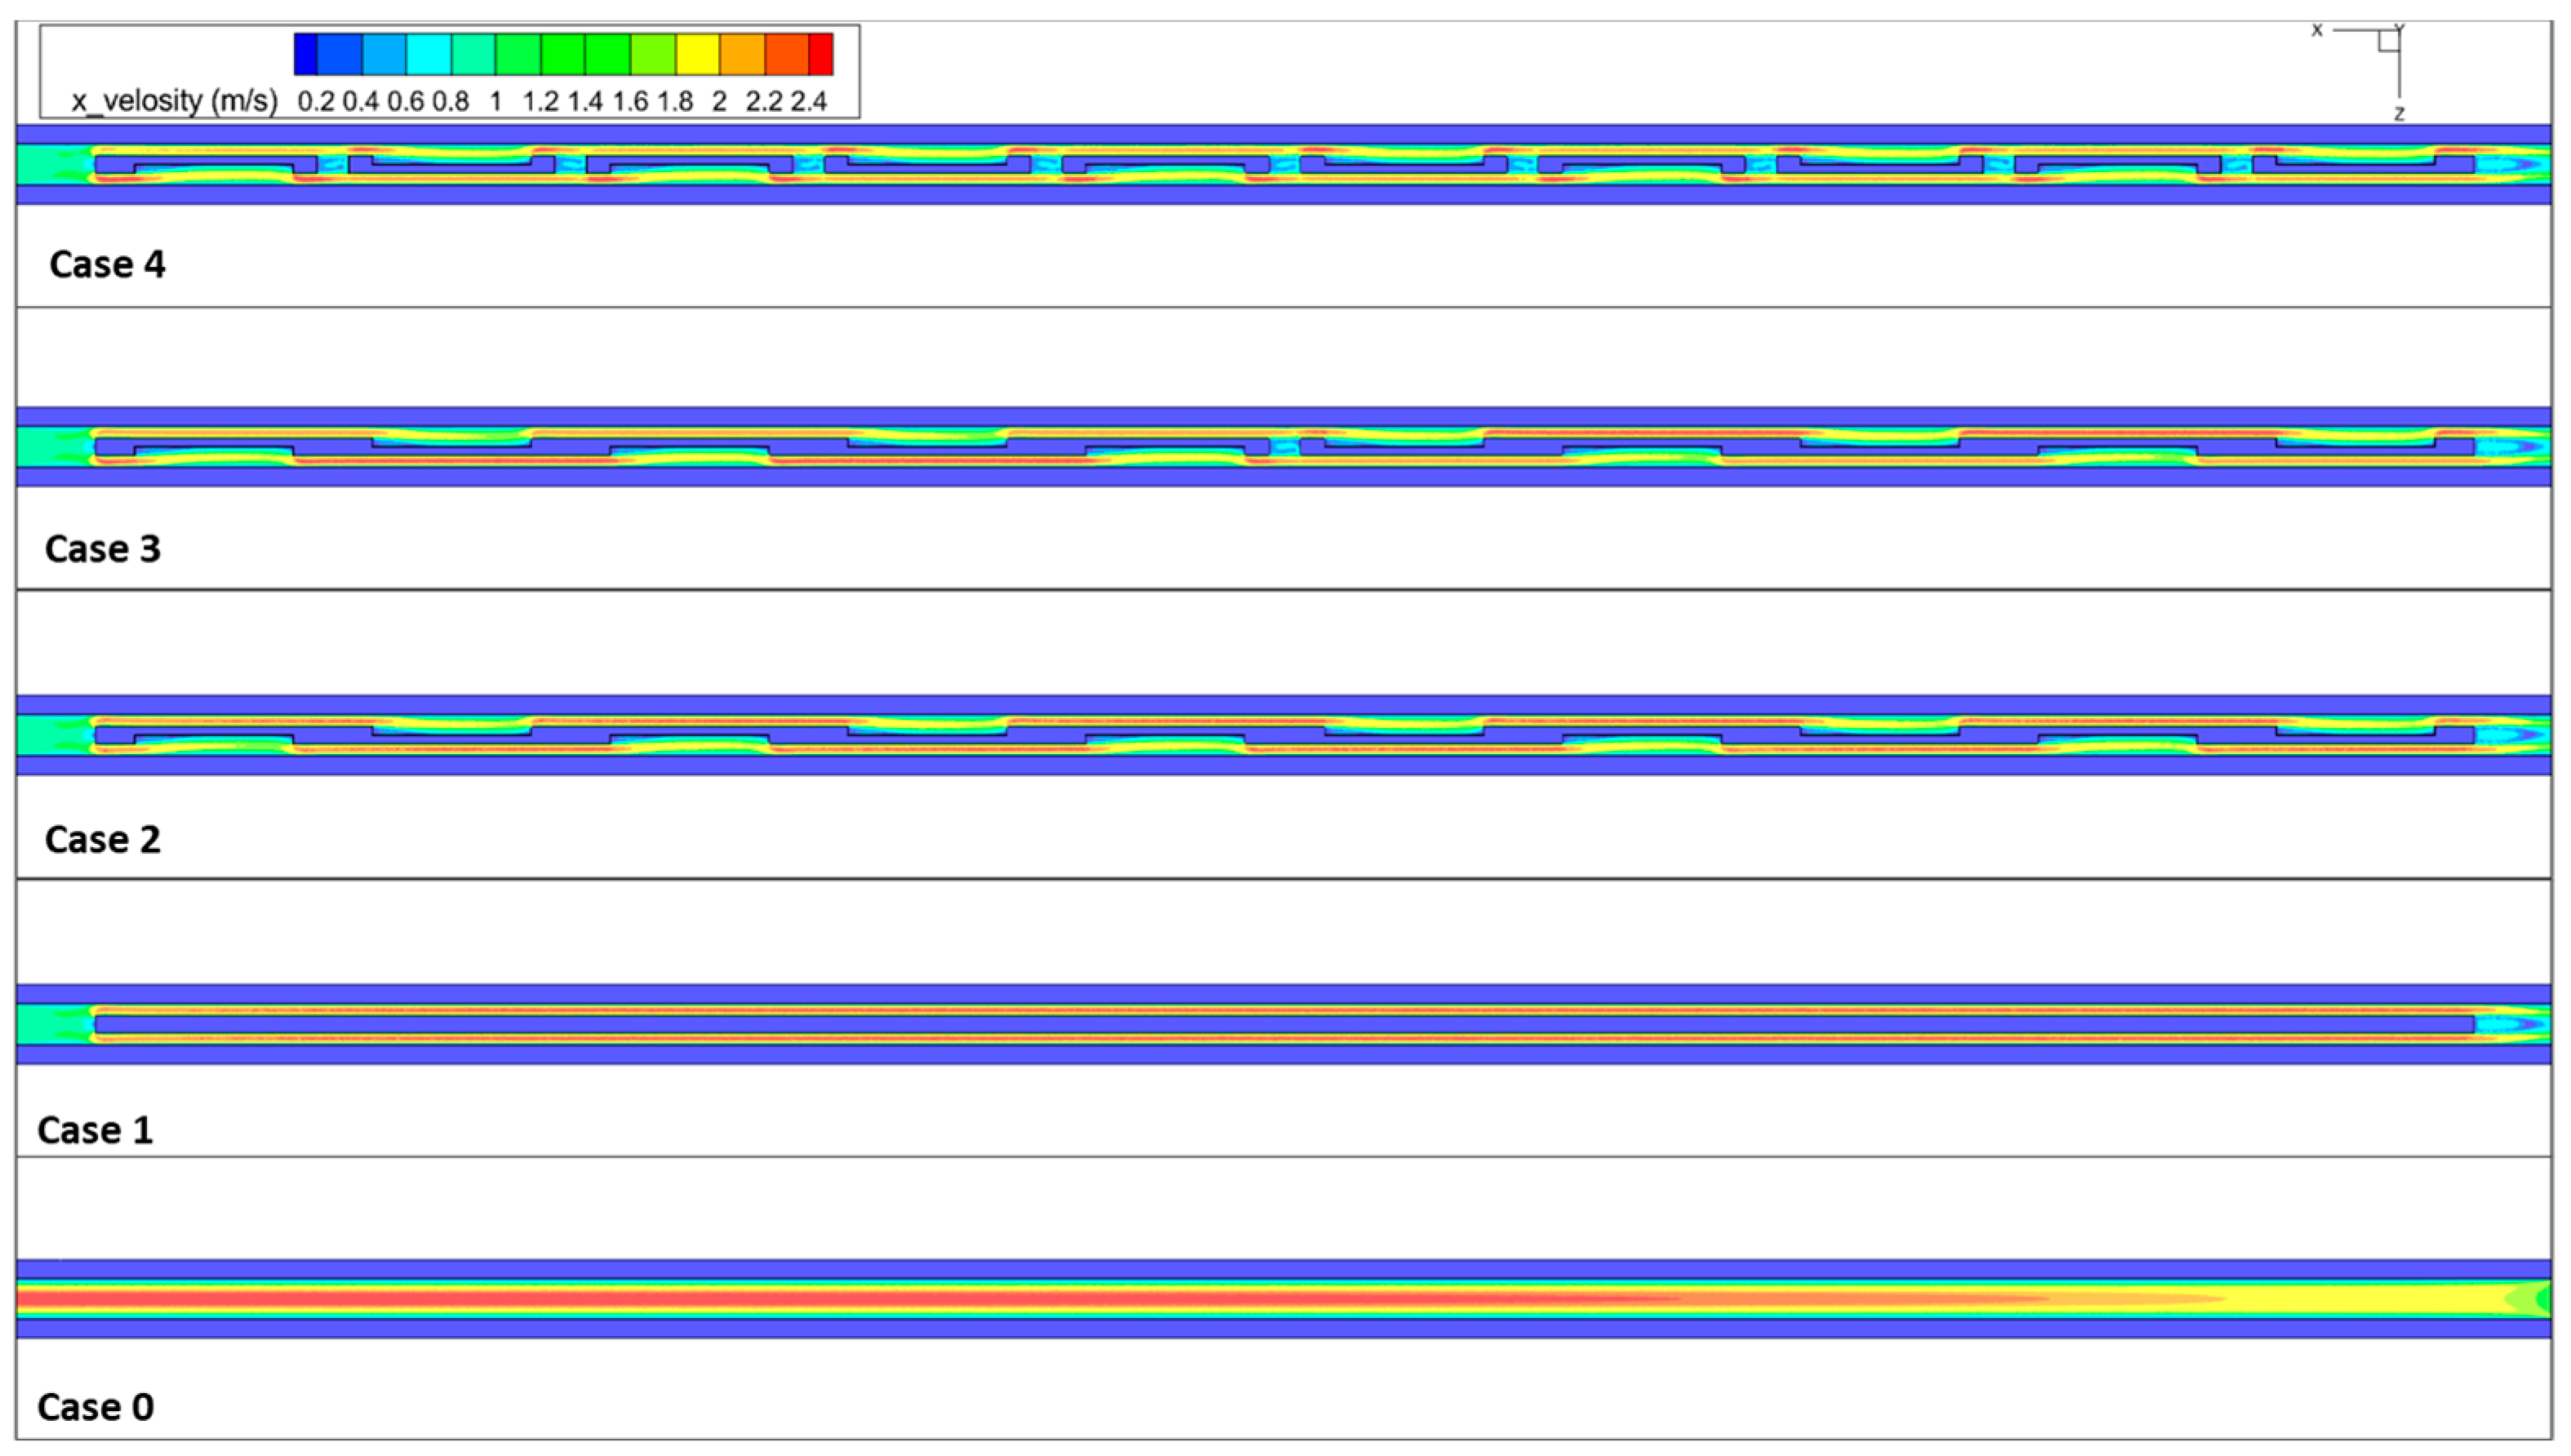Screen dimensions: 2571x1456
Task: Click the 1.6 legend tick label
Action: tap(630, 101)
